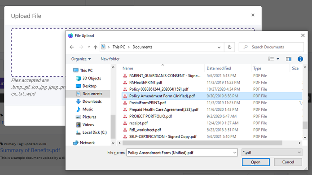Screen dimensions: 312x175
Task: Select Policy 0038361244_202004[159].pdf file
Action: [x=159, y=89]
